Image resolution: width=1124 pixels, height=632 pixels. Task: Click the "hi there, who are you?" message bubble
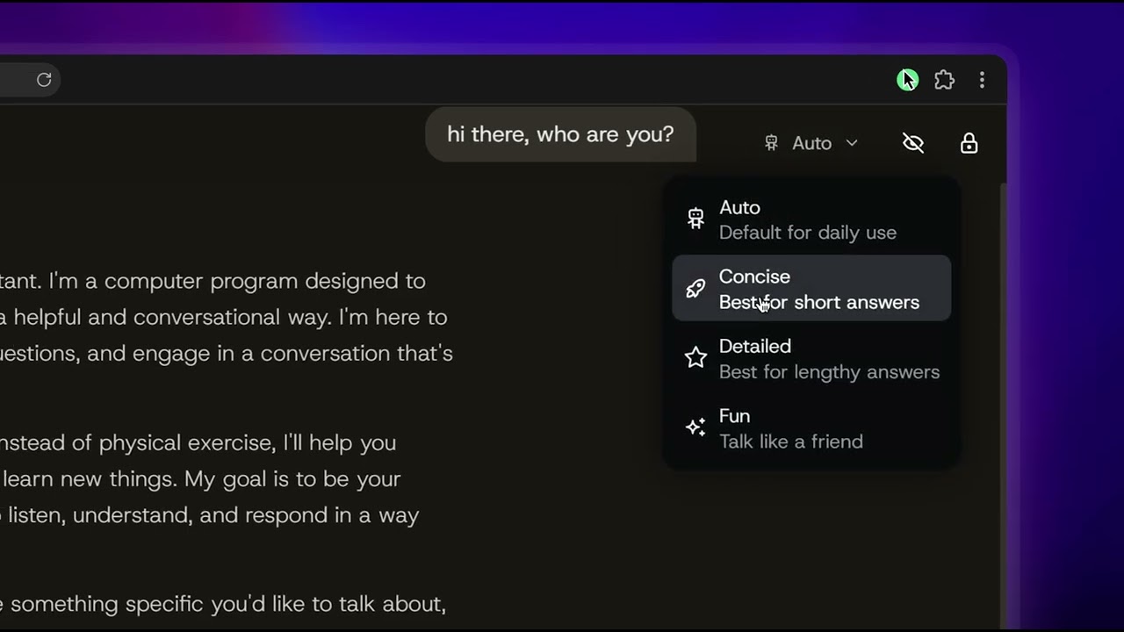point(560,134)
